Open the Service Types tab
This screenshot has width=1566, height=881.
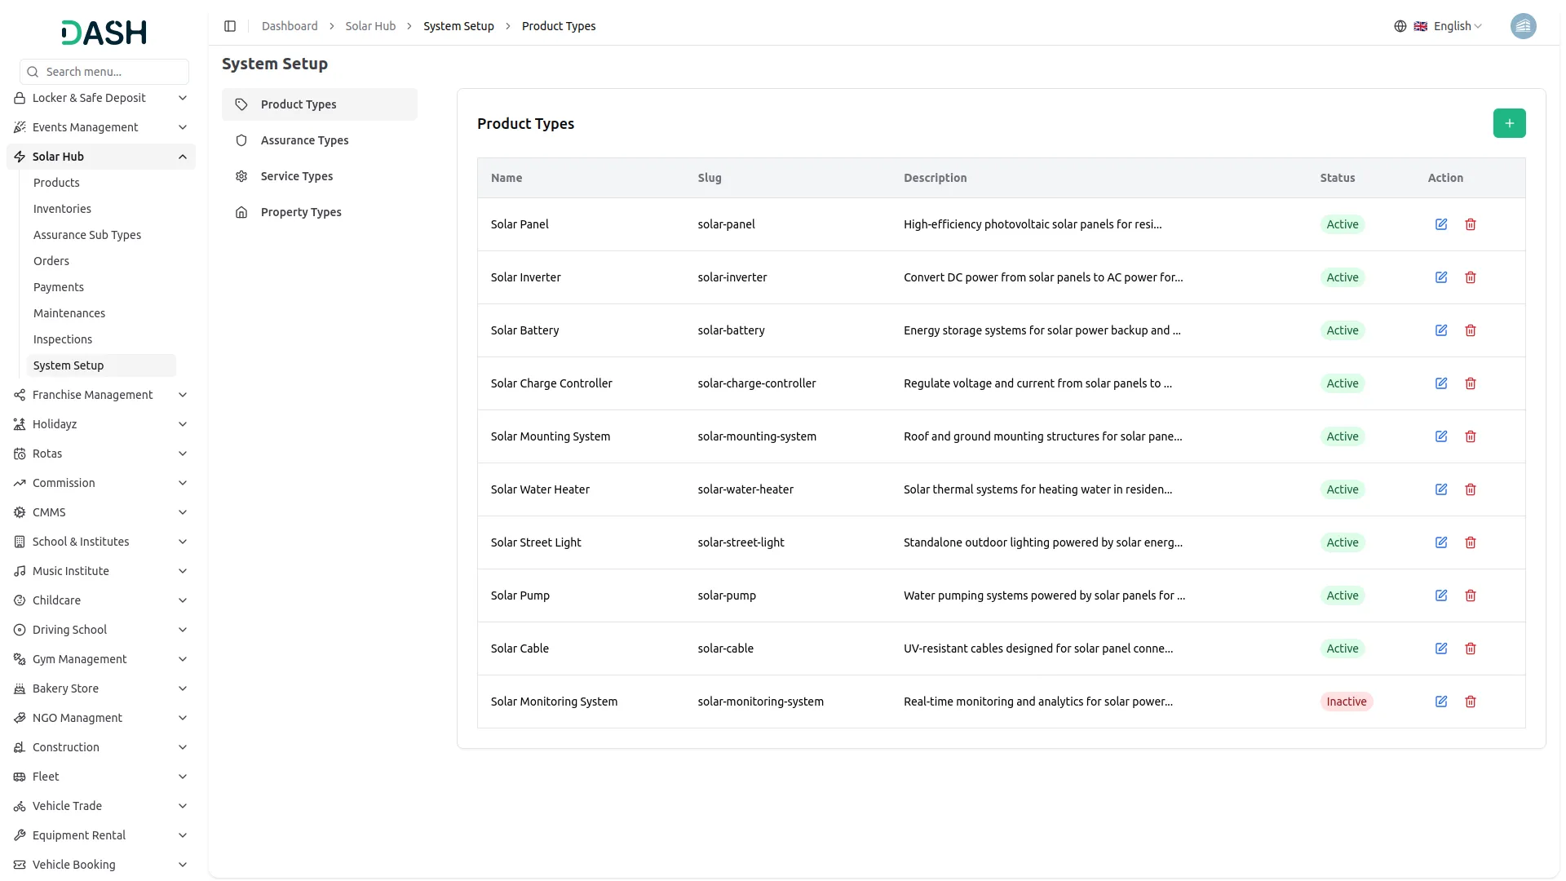point(297,176)
